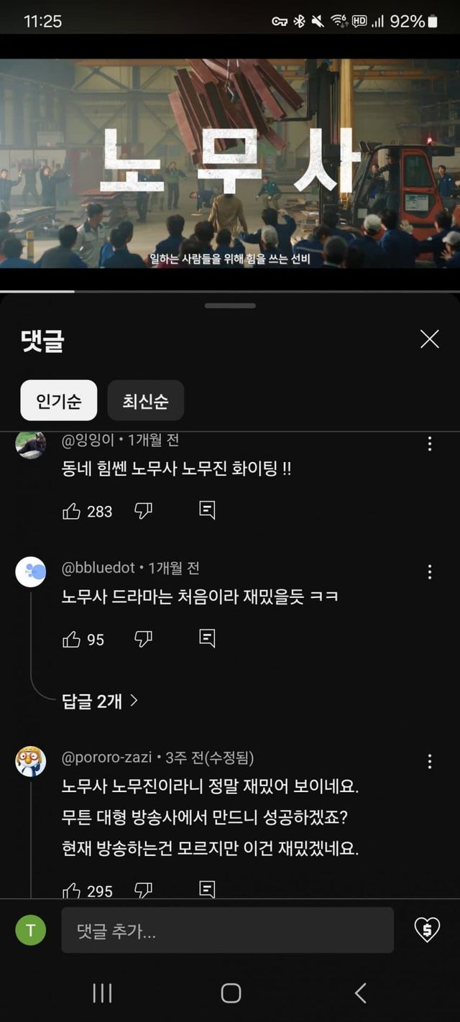Open more options for @bbluedot comment
Screen dimensions: 460x1022
[430, 572]
